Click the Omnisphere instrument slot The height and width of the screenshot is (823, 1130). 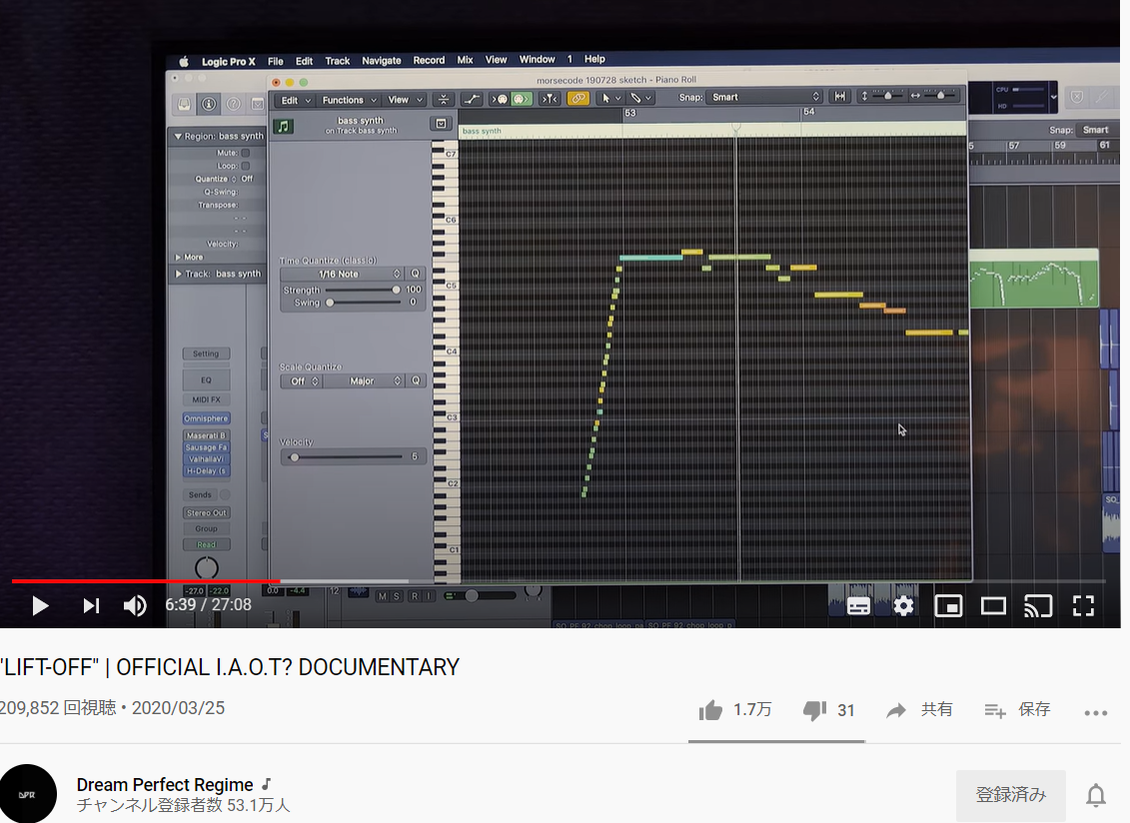pyautogui.click(x=206, y=418)
